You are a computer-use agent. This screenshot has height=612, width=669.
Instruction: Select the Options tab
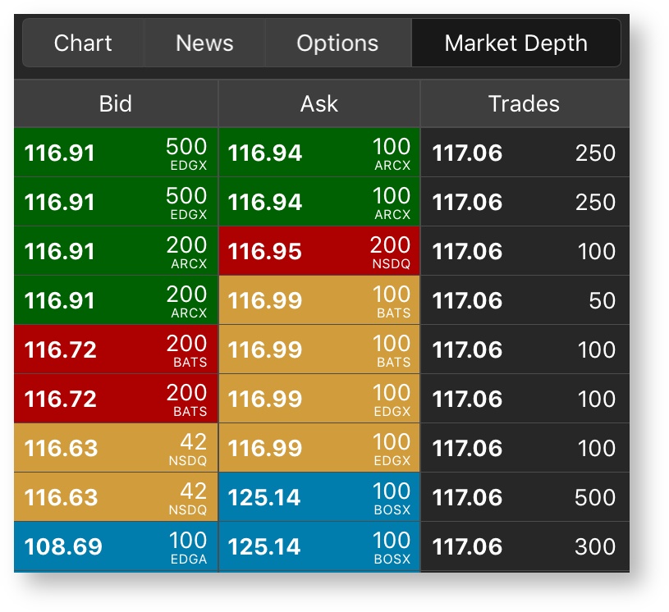pyautogui.click(x=338, y=43)
